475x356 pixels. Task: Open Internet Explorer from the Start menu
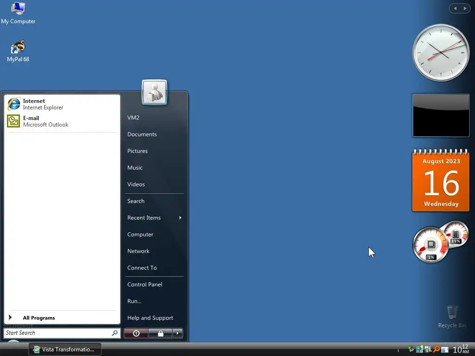point(62,104)
